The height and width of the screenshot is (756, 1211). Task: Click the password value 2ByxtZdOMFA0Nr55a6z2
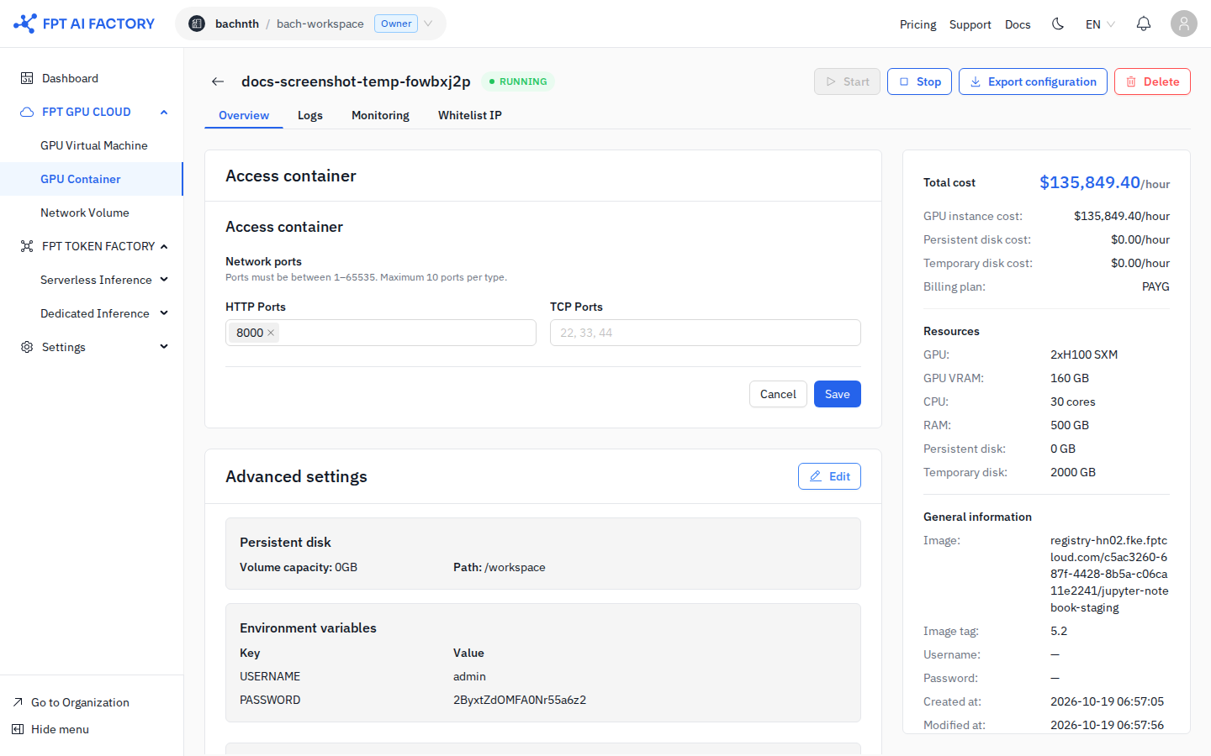click(x=520, y=700)
